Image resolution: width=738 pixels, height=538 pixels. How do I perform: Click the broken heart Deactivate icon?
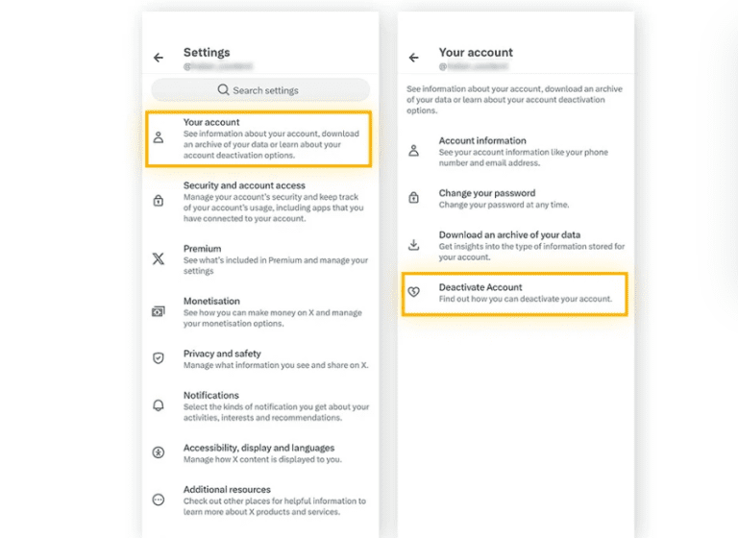coord(414,292)
